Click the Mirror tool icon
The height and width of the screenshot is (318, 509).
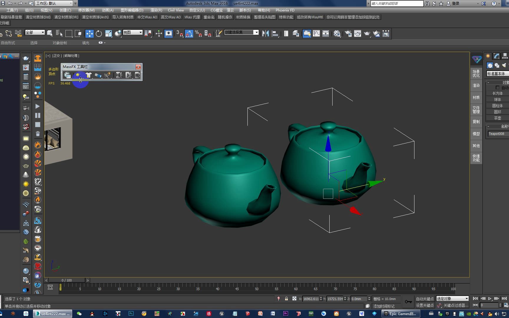tap(265, 34)
